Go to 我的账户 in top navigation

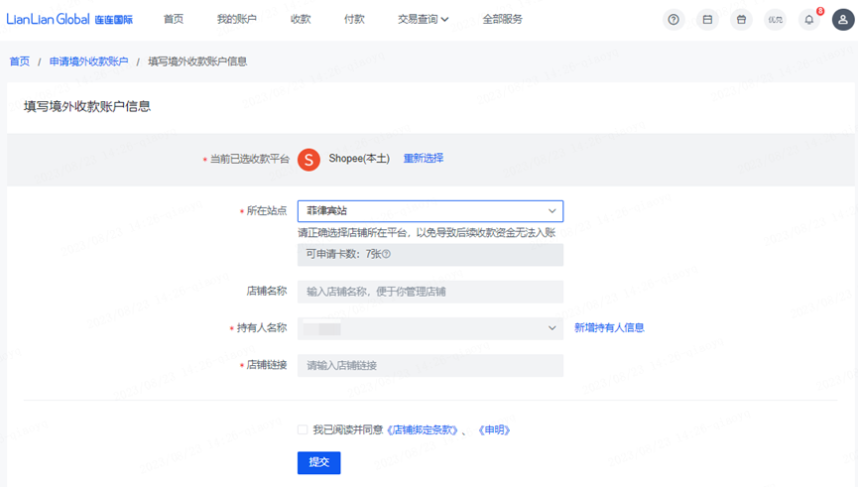(236, 19)
